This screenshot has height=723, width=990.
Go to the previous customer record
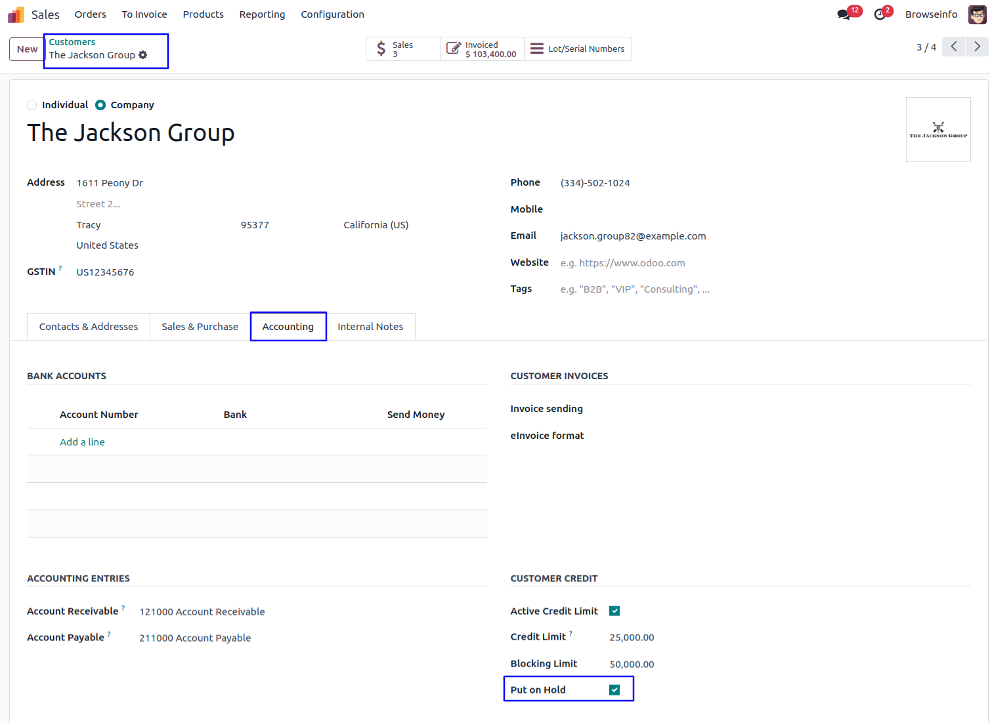pyautogui.click(x=954, y=47)
